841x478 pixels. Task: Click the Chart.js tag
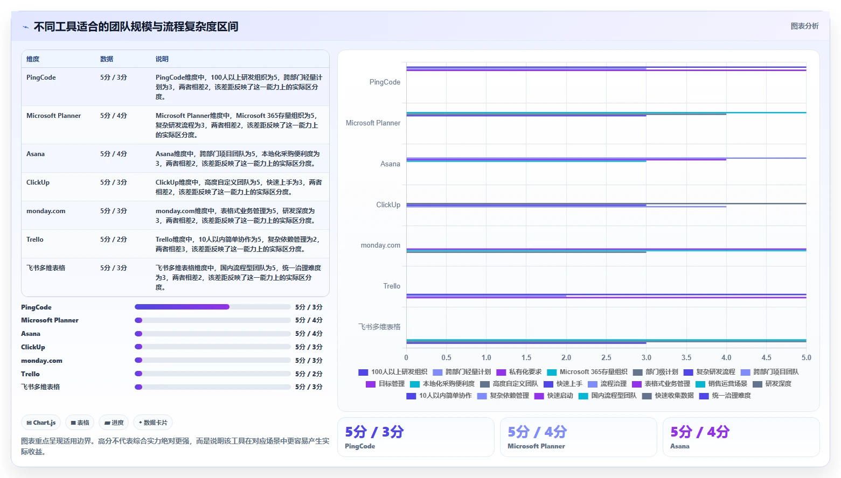[41, 423]
